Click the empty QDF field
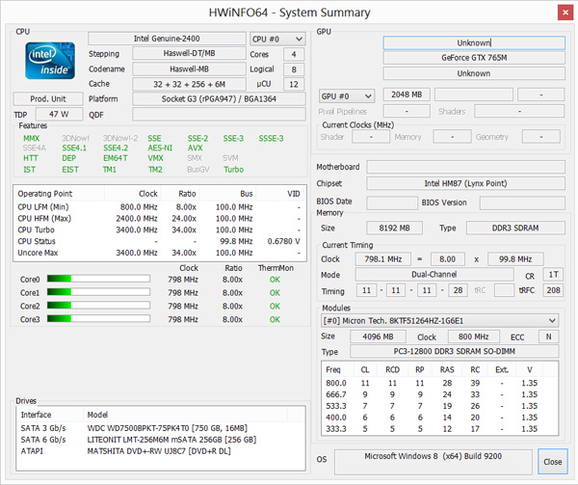 coord(219,114)
